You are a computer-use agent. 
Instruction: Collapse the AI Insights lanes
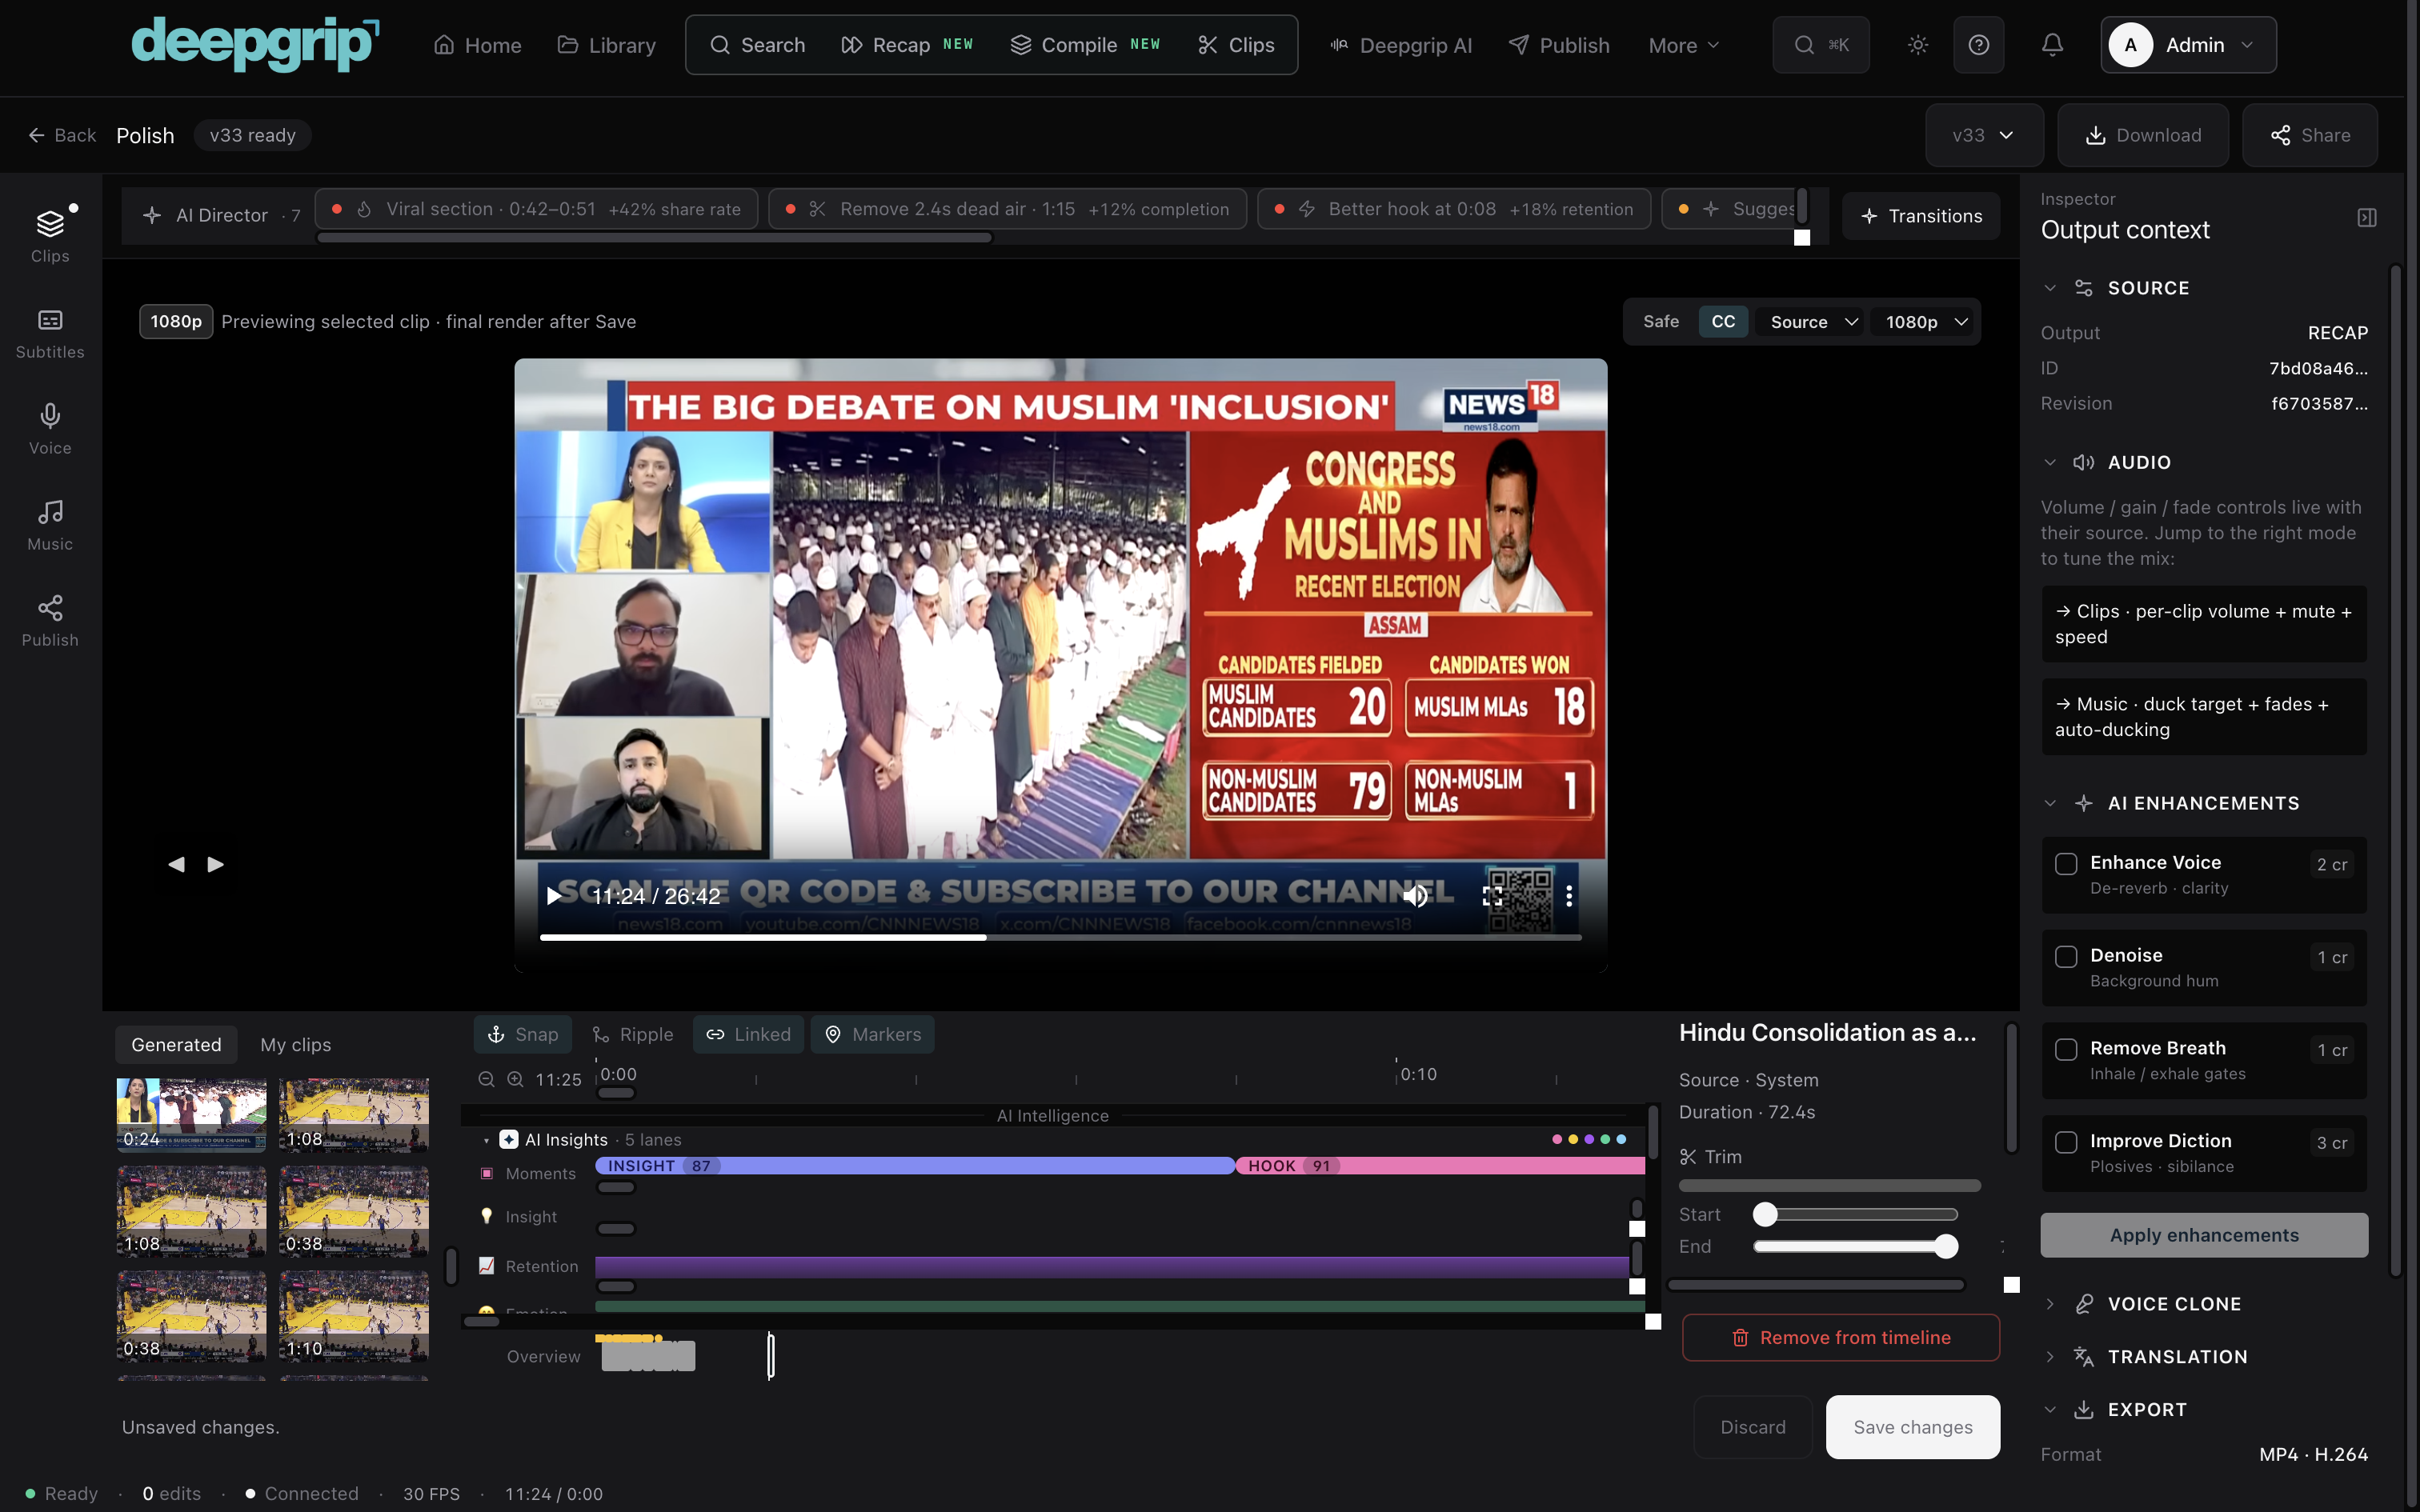pyautogui.click(x=486, y=1140)
